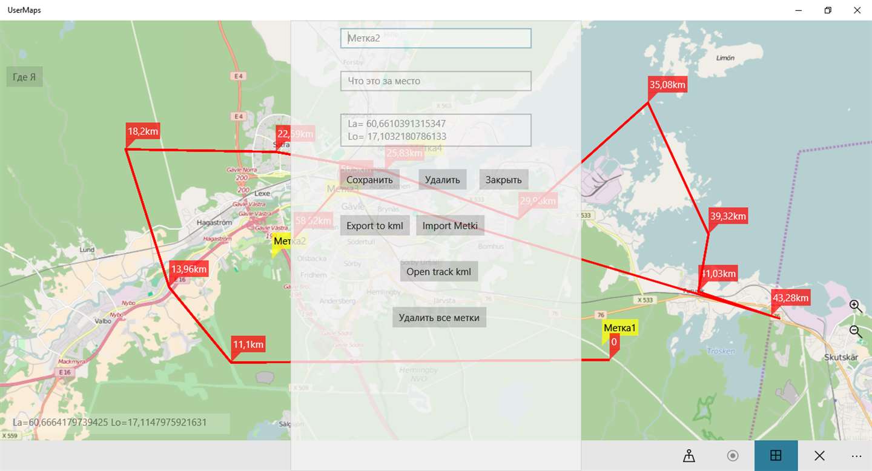872x471 pixels.
Task: Select the 11,1km route marker
Action: 248,344
